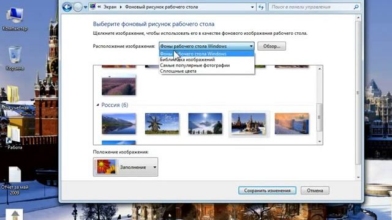Click the Моя учебная folder icon

[15, 98]
